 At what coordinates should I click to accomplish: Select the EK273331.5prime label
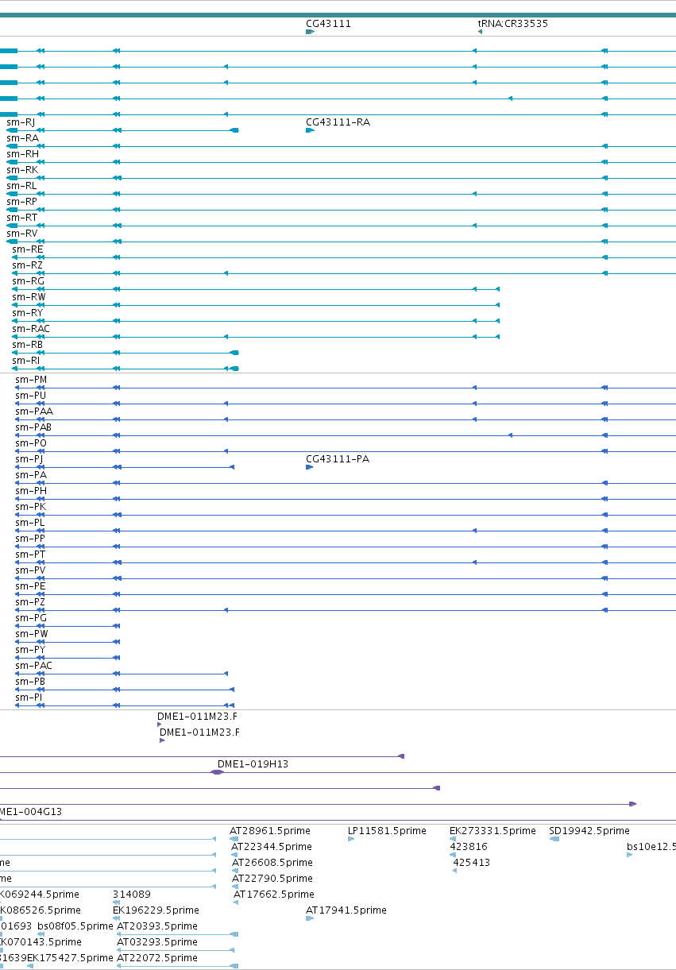[493, 831]
